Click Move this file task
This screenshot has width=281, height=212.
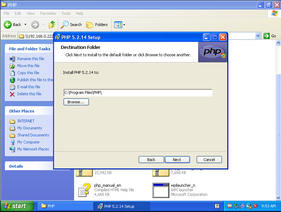click(28, 66)
